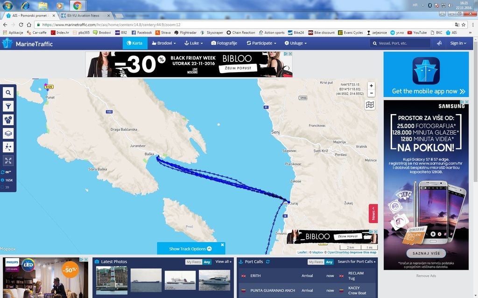Close the EX-YU Aviation News tab
478x298 pixels.
point(108,15)
